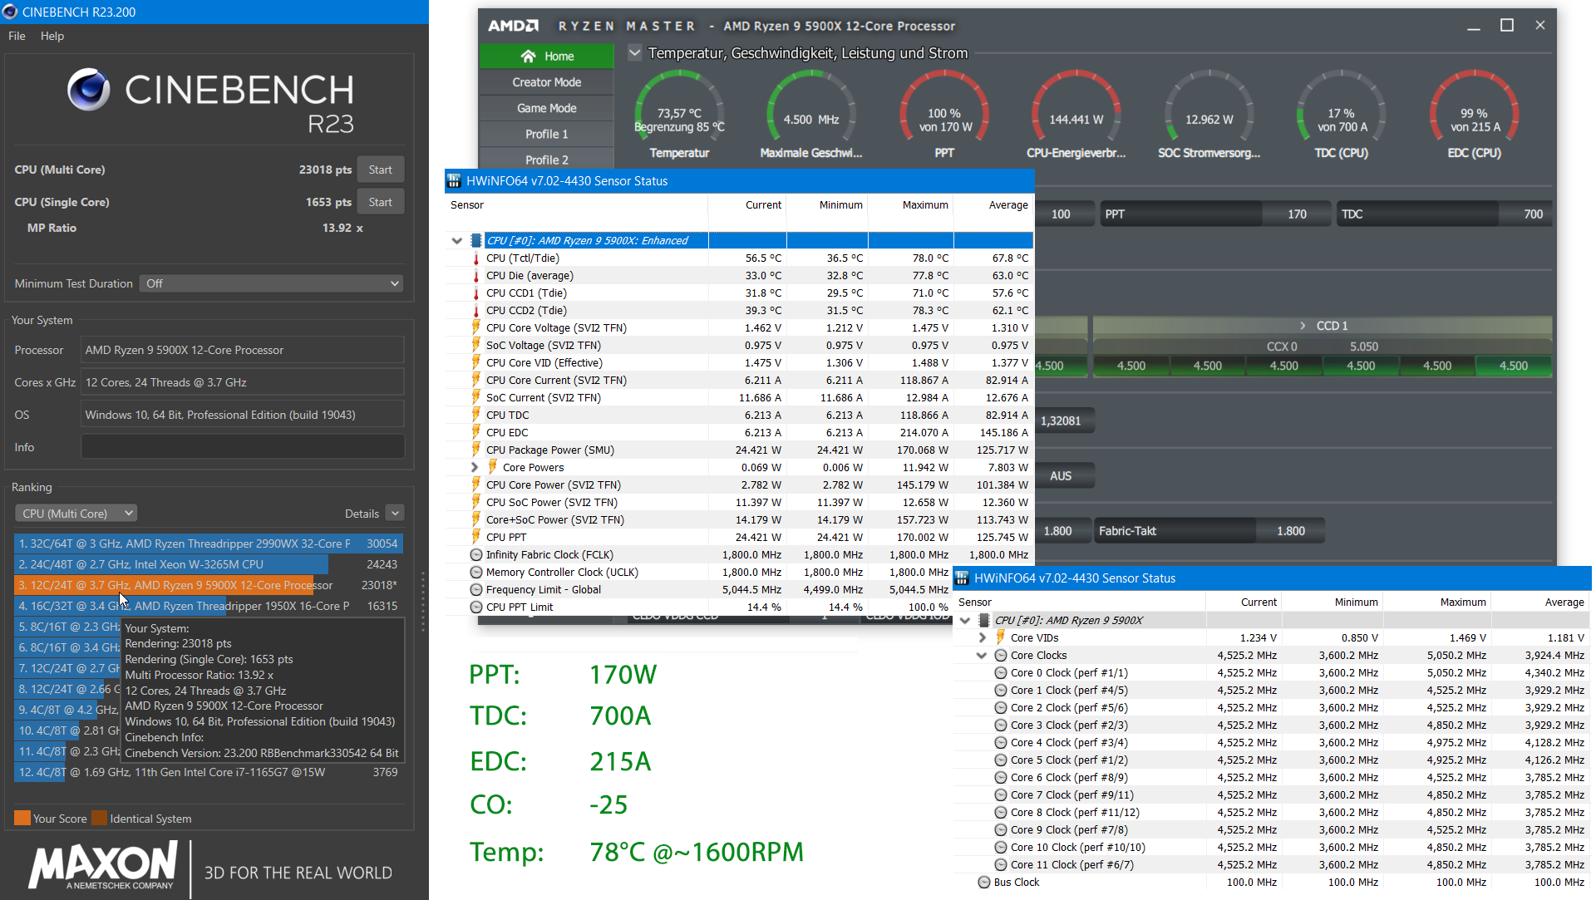Click the HWiNFO window title icon
Image resolution: width=1596 pixels, height=900 pixels.
point(454,180)
